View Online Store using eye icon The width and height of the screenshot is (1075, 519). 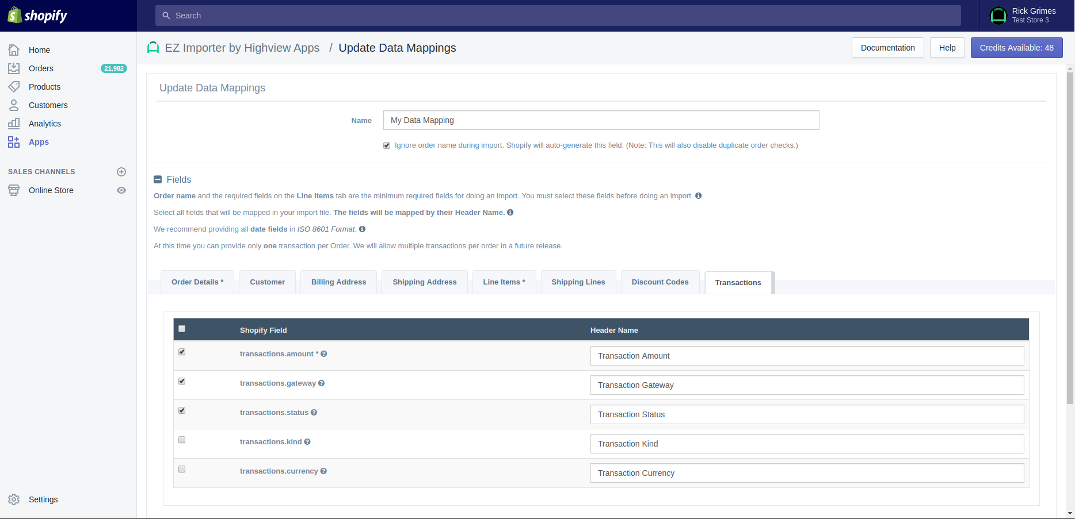coord(121,190)
